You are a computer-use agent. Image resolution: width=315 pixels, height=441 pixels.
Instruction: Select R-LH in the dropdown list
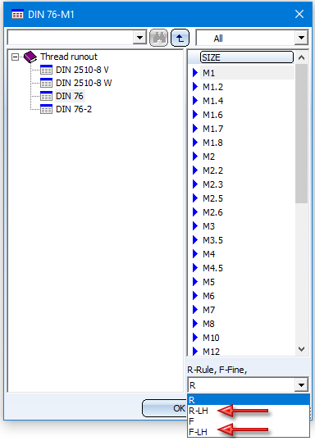[249, 411]
